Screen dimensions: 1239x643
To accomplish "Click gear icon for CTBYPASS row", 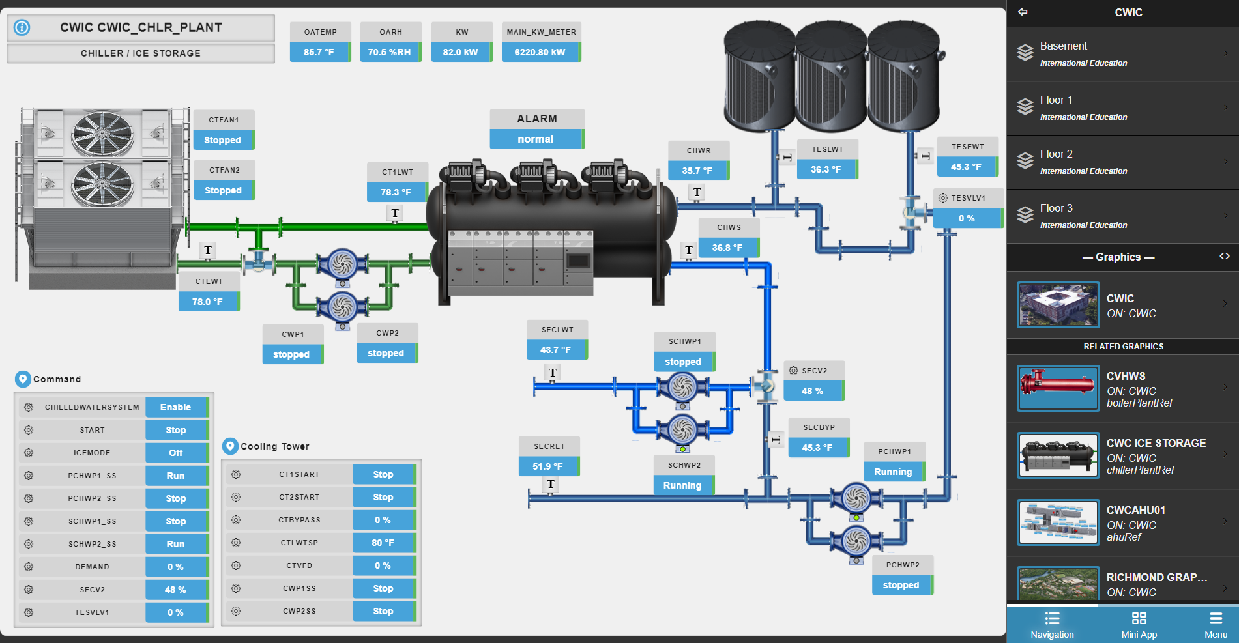I will [236, 520].
